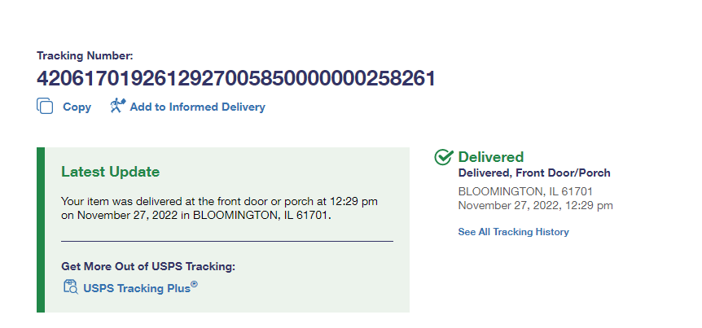Open See All Tracking History
Viewport: 702px width, 328px height.
(513, 232)
